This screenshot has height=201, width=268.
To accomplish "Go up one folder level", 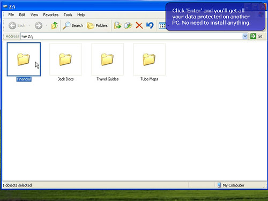I will [x=55, y=26].
